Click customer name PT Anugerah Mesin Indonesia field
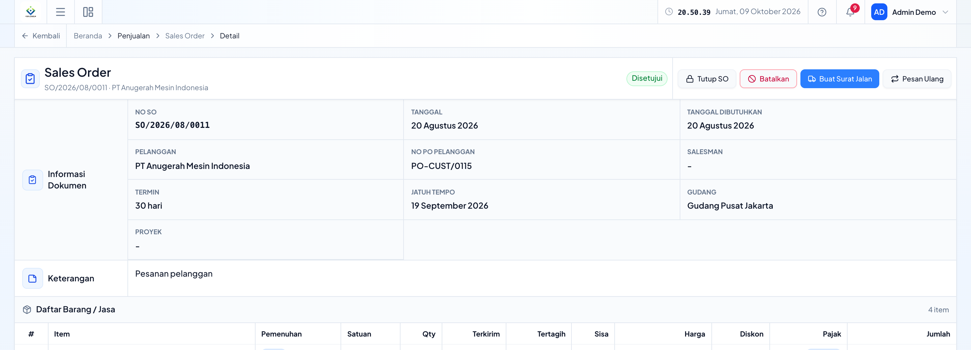The image size is (971, 350). (192, 166)
